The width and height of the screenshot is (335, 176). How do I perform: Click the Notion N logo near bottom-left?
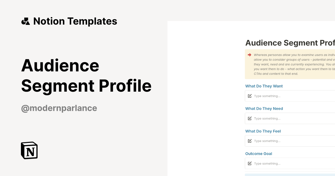coord(29,150)
